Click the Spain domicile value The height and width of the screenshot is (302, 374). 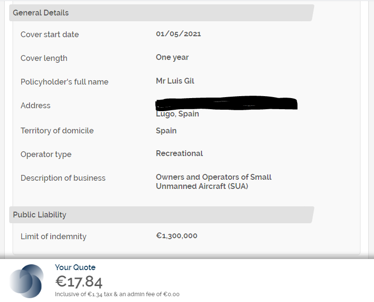pyautogui.click(x=166, y=131)
